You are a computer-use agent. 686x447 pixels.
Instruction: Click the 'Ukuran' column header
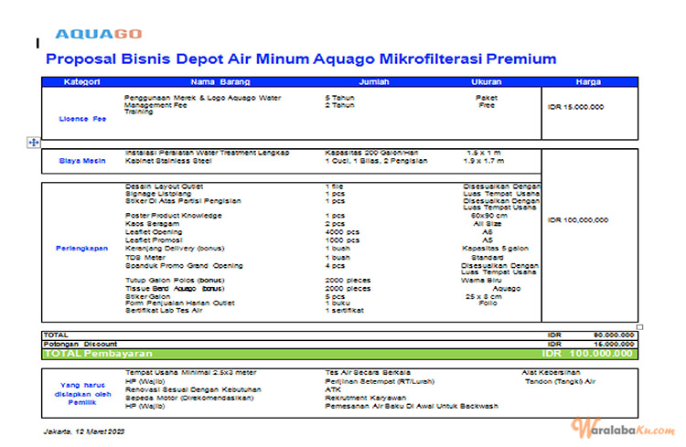tap(487, 81)
